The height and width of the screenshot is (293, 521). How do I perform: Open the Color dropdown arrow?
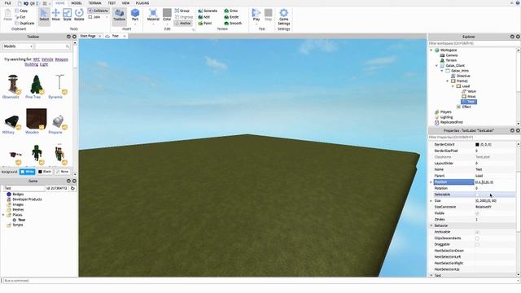167,24
